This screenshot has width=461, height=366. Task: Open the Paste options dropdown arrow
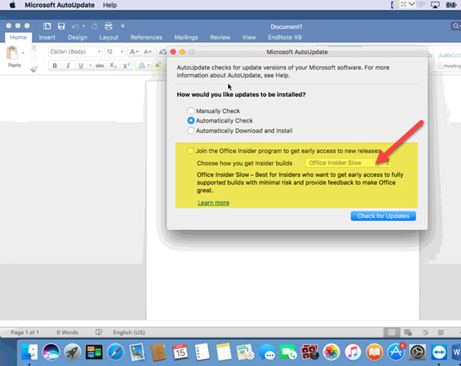coord(23,53)
